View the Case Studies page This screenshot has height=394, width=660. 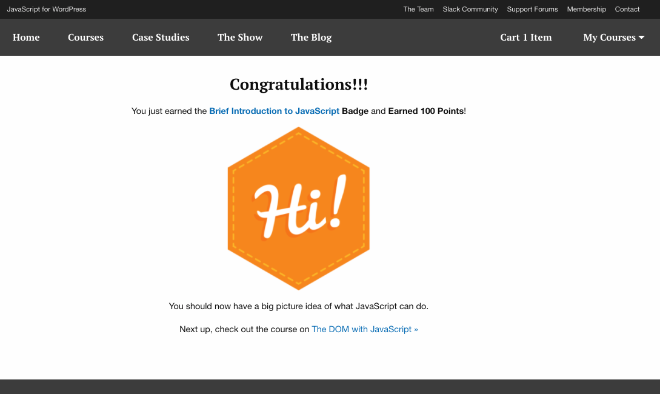161,37
